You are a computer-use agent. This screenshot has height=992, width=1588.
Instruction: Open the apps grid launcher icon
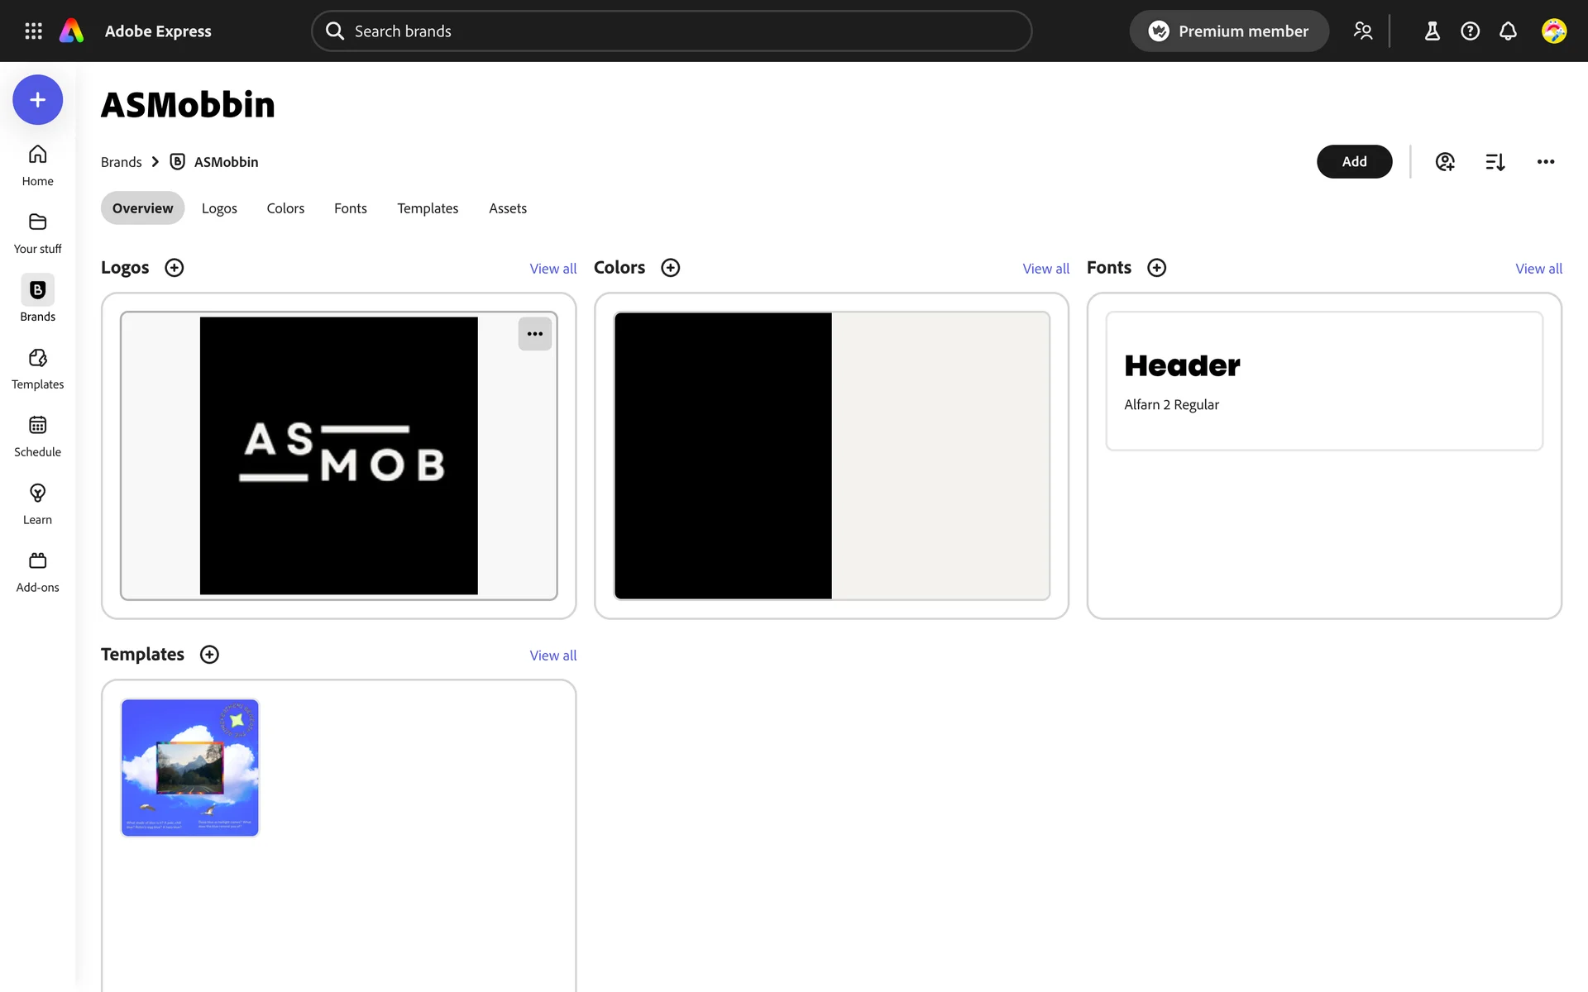coord(33,31)
